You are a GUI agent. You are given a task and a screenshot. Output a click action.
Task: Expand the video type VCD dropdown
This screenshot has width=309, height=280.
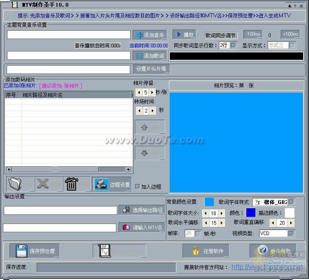coord(291,233)
